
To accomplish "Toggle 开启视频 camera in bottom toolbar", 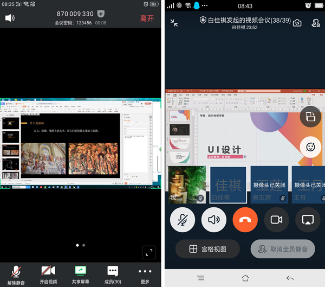I will [48, 274].
